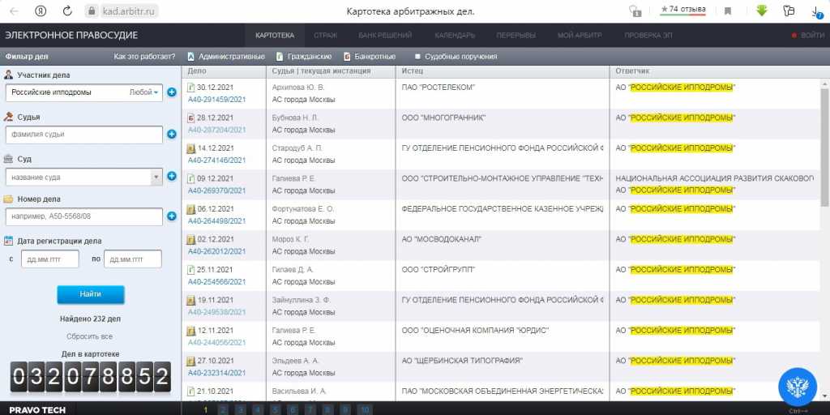This screenshot has width=830, height=415.
Task: Expand the название суда dropdown arrow
Action: [x=156, y=178]
